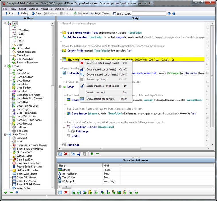
Task: Click the search script binoculars icon
Action: coord(114,13)
